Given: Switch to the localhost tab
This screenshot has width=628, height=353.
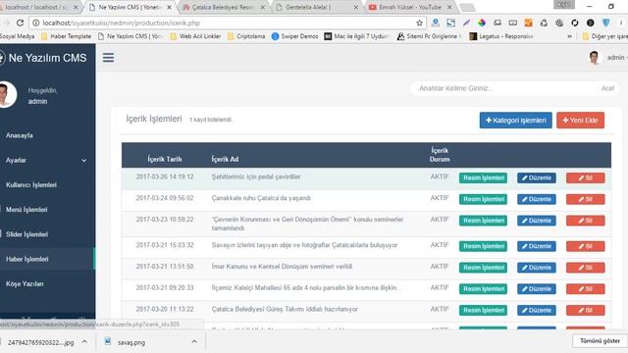Looking at the screenshot, I should [38, 7].
